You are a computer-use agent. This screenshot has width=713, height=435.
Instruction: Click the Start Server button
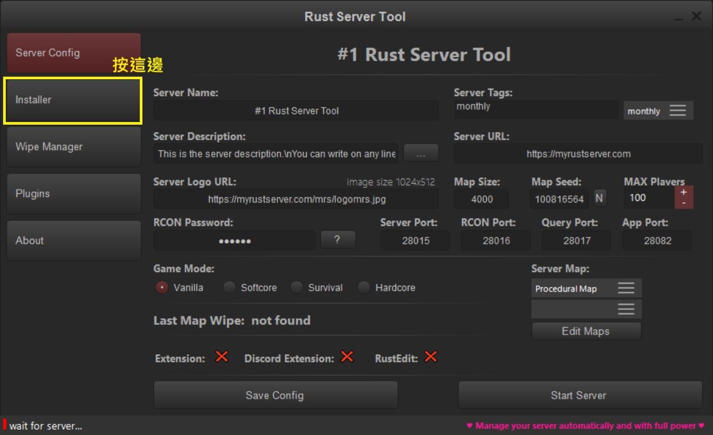(578, 395)
